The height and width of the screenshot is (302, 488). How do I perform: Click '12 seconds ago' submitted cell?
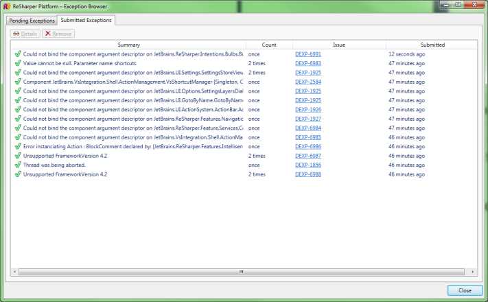click(406, 54)
